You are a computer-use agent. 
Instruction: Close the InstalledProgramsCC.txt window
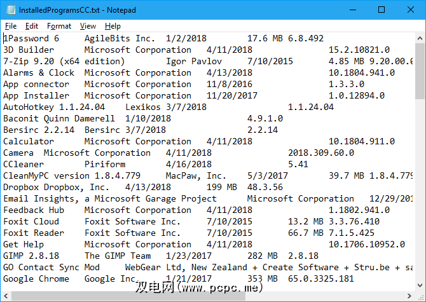[411, 10]
